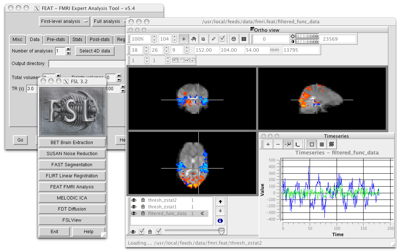The image size is (402, 252).
Task: Click the brightness slider bar
Action: pyautogui.click(x=307, y=36)
